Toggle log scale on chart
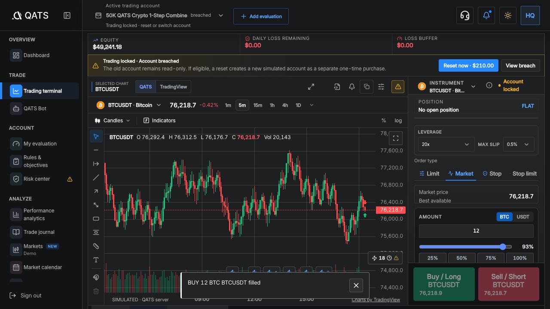 (398, 121)
